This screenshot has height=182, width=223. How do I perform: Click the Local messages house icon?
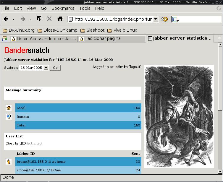pos(9,108)
